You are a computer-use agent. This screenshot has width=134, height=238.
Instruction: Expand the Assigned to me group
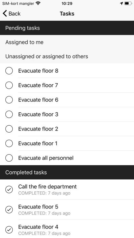[x=67, y=42]
